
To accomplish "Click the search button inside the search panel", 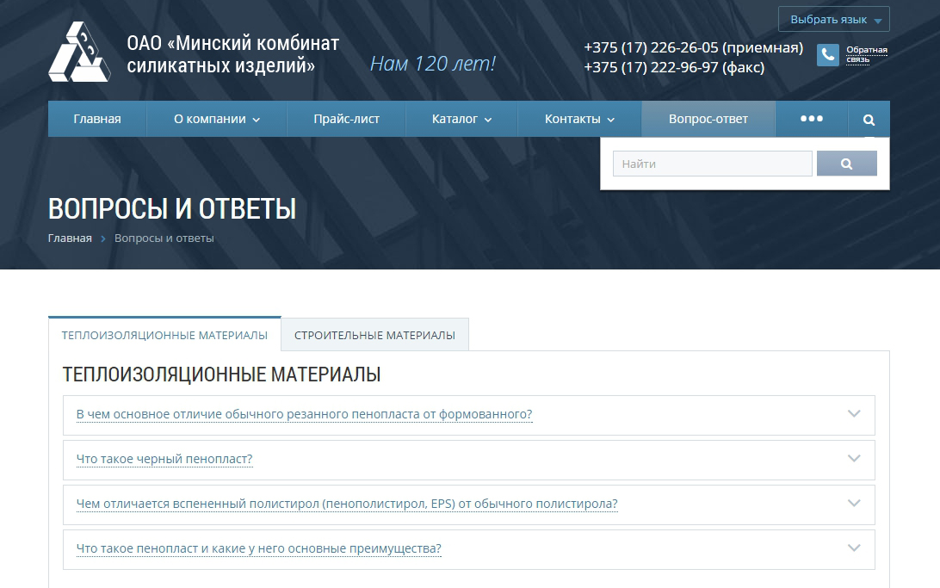I will pos(846,163).
